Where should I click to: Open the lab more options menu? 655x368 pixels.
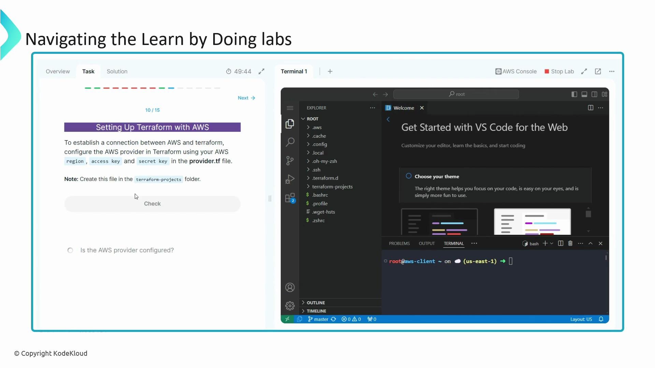pyautogui.click(x=612, y=71)
